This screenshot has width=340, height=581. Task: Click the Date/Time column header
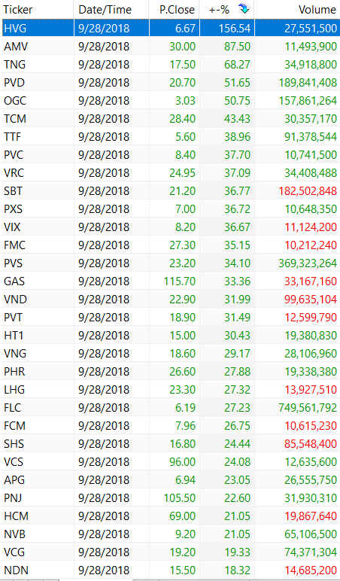point(111,9)
